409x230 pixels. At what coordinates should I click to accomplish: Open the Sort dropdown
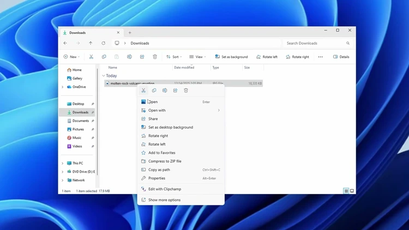click(174, 57)
